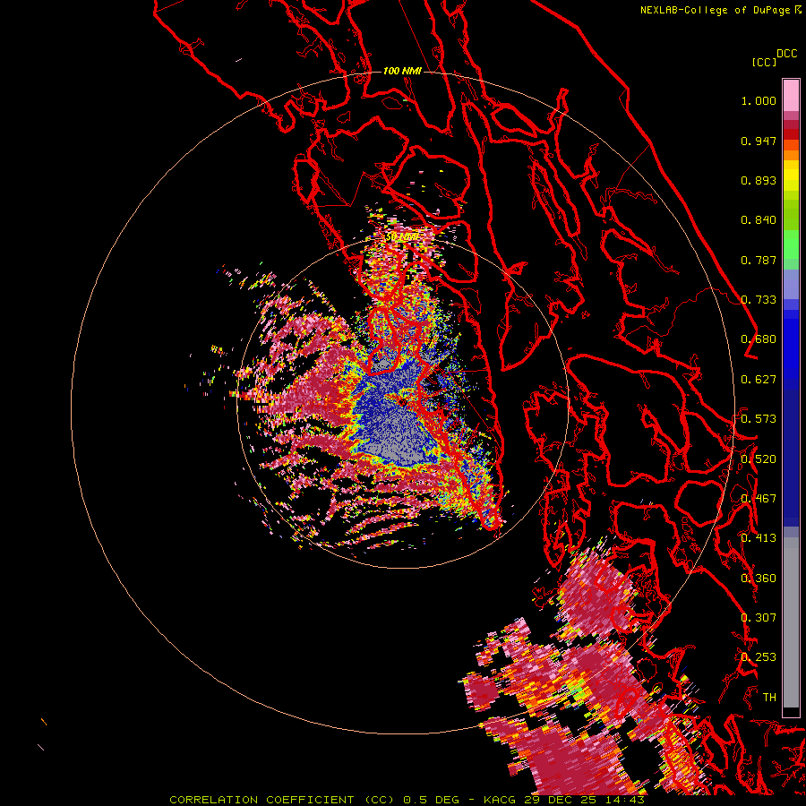Click the CORRELATION COEFFICIENT (CC) caption text
The image size is (806, 806).
282,800
